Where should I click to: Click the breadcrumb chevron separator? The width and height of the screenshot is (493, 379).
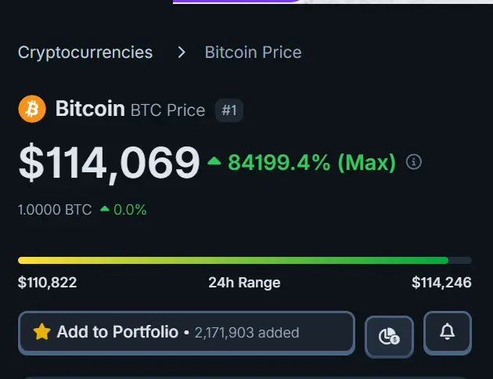point(182,52)
